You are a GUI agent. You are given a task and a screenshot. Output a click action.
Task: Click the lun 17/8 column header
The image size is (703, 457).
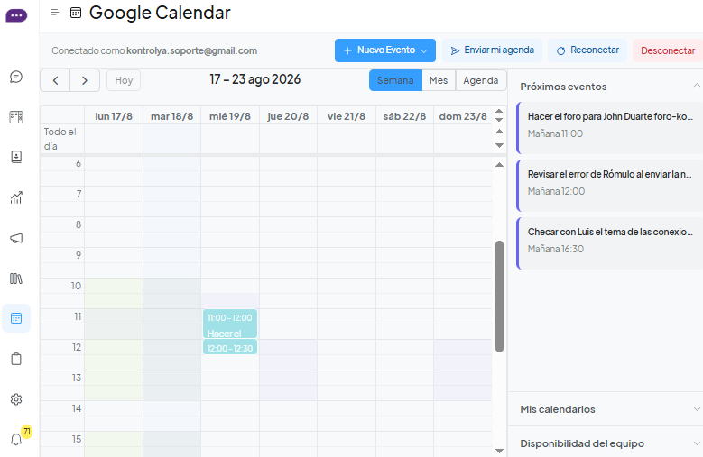pyautogui.click(x=114, y=116)
